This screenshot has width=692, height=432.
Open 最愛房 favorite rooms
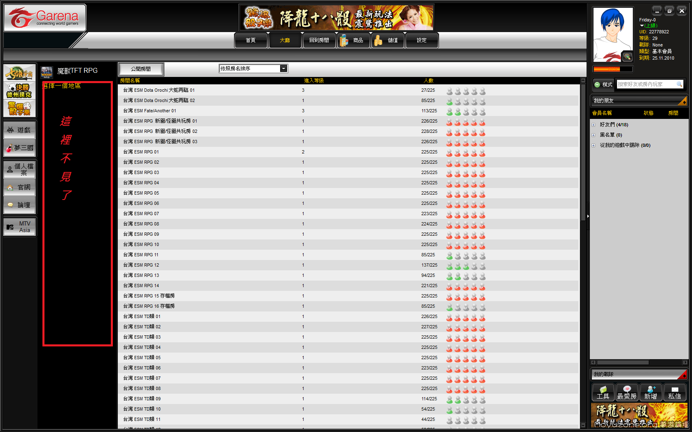point(627,392)
